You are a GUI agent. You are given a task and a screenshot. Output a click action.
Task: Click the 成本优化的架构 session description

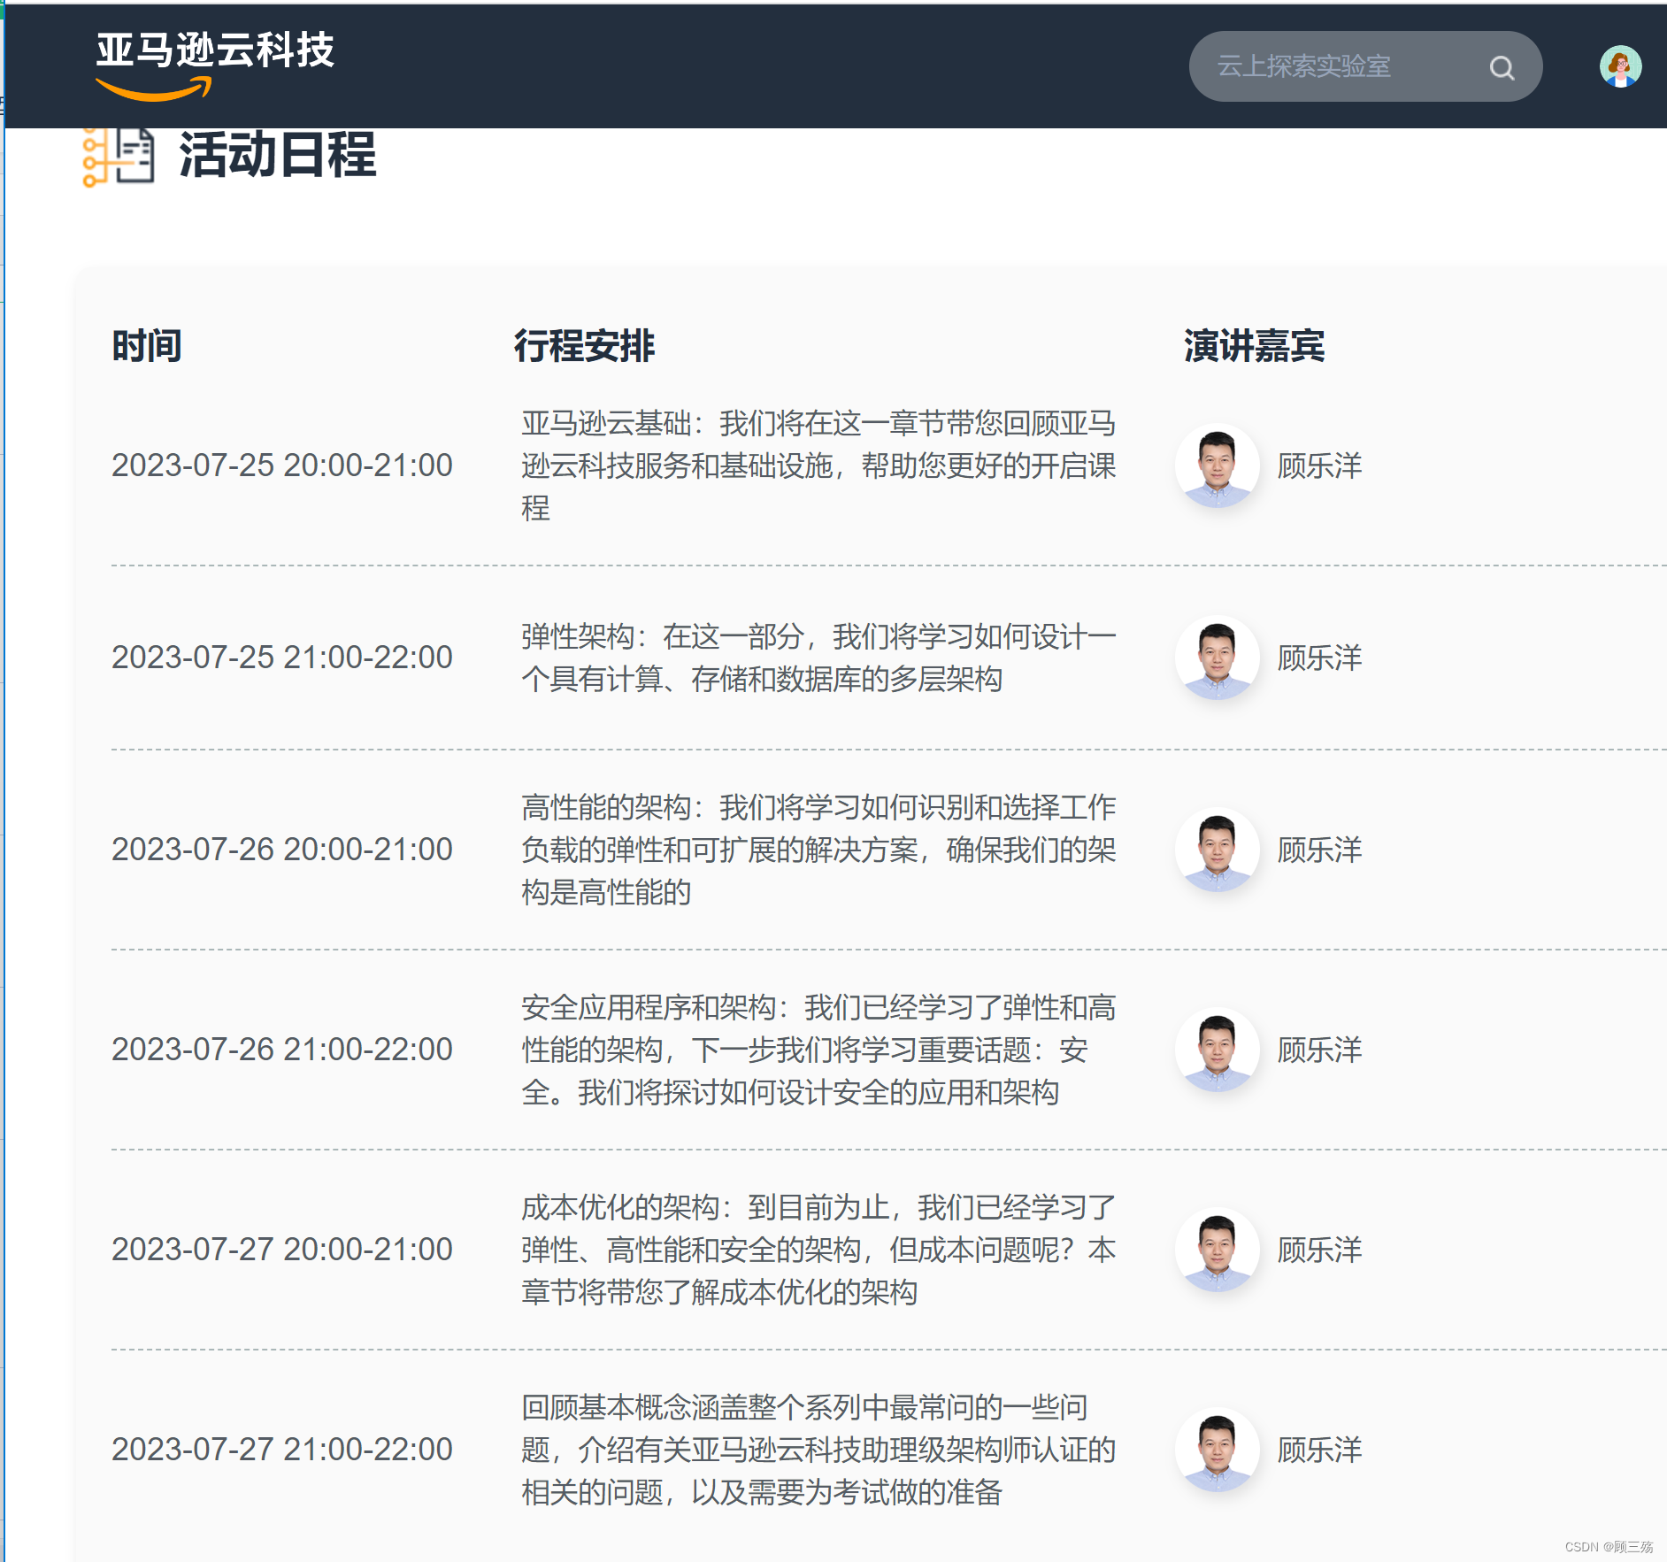818,1250
